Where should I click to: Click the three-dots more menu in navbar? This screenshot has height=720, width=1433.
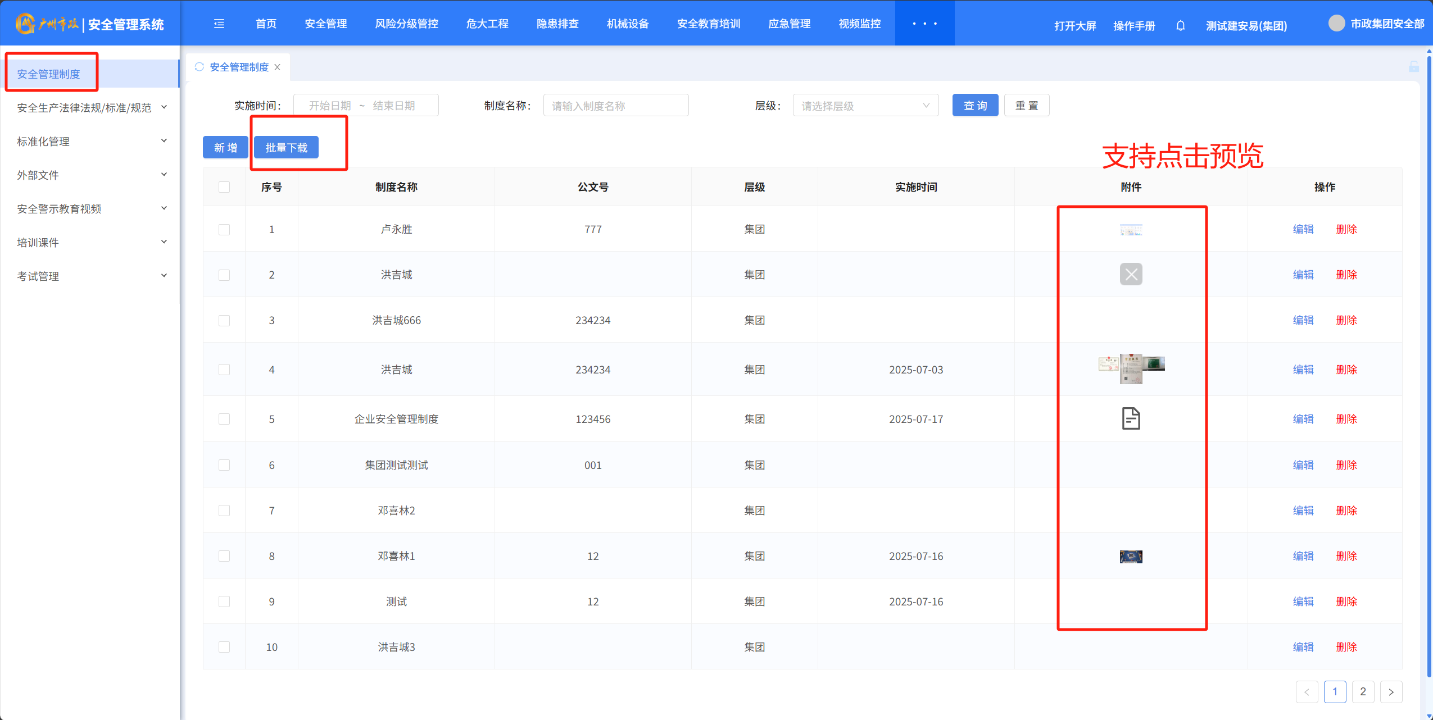[x=924, y=24]
